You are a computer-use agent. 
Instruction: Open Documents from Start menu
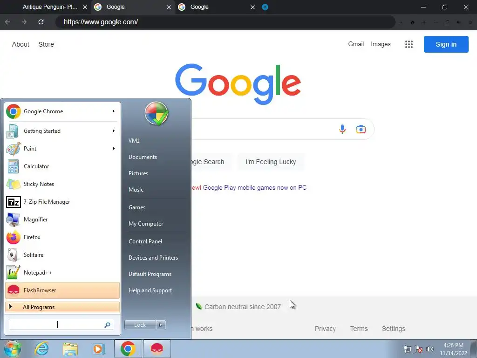pos(143,157)
